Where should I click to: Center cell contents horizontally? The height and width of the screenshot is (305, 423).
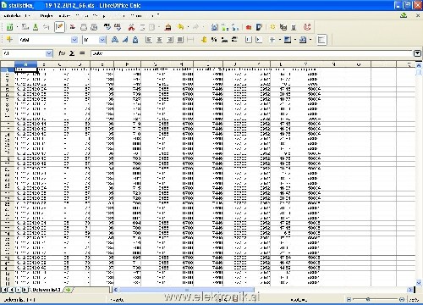click(159, 40)
